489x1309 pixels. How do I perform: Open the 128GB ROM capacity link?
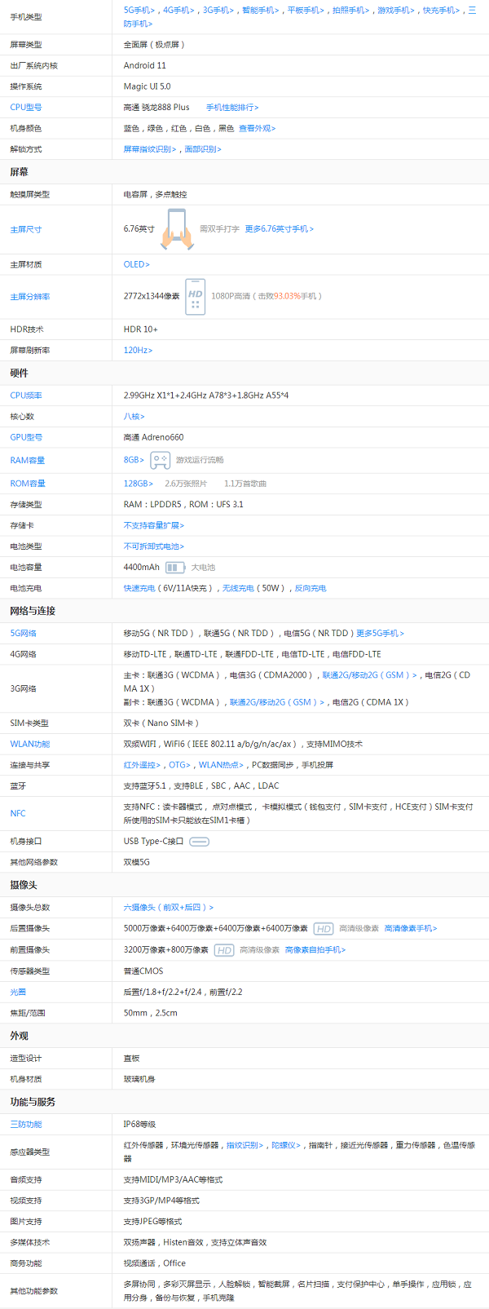point(138,484)
